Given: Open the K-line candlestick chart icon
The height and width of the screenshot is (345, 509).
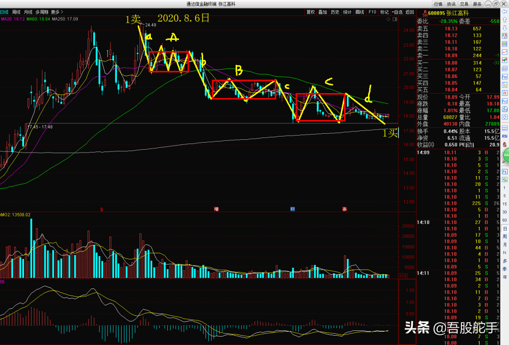Looking at the screenshot, I should click(x=504, y=60).
